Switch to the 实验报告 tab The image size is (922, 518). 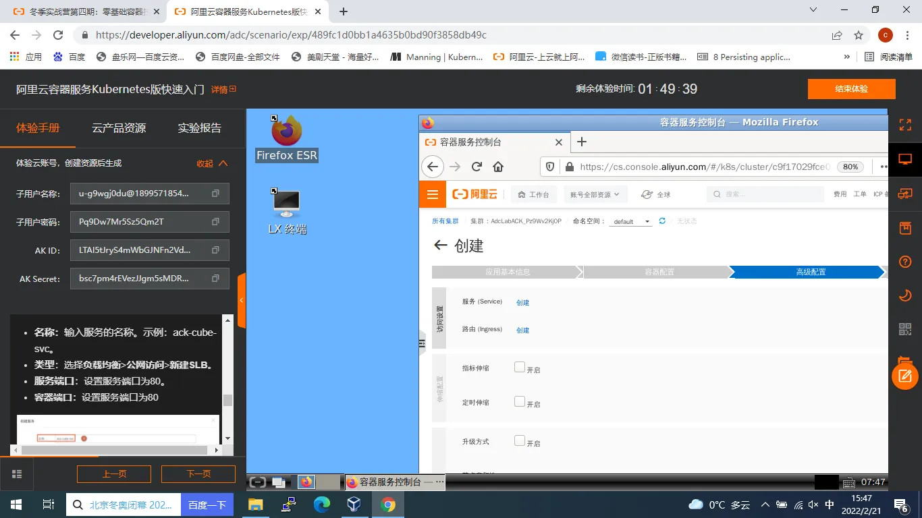[x=199, y=127]
